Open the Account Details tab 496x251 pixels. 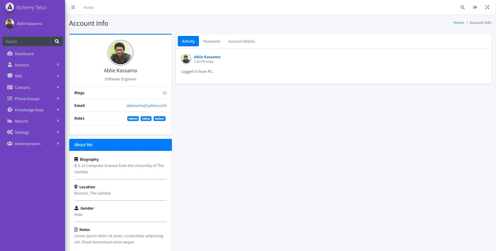click(241, 41)
